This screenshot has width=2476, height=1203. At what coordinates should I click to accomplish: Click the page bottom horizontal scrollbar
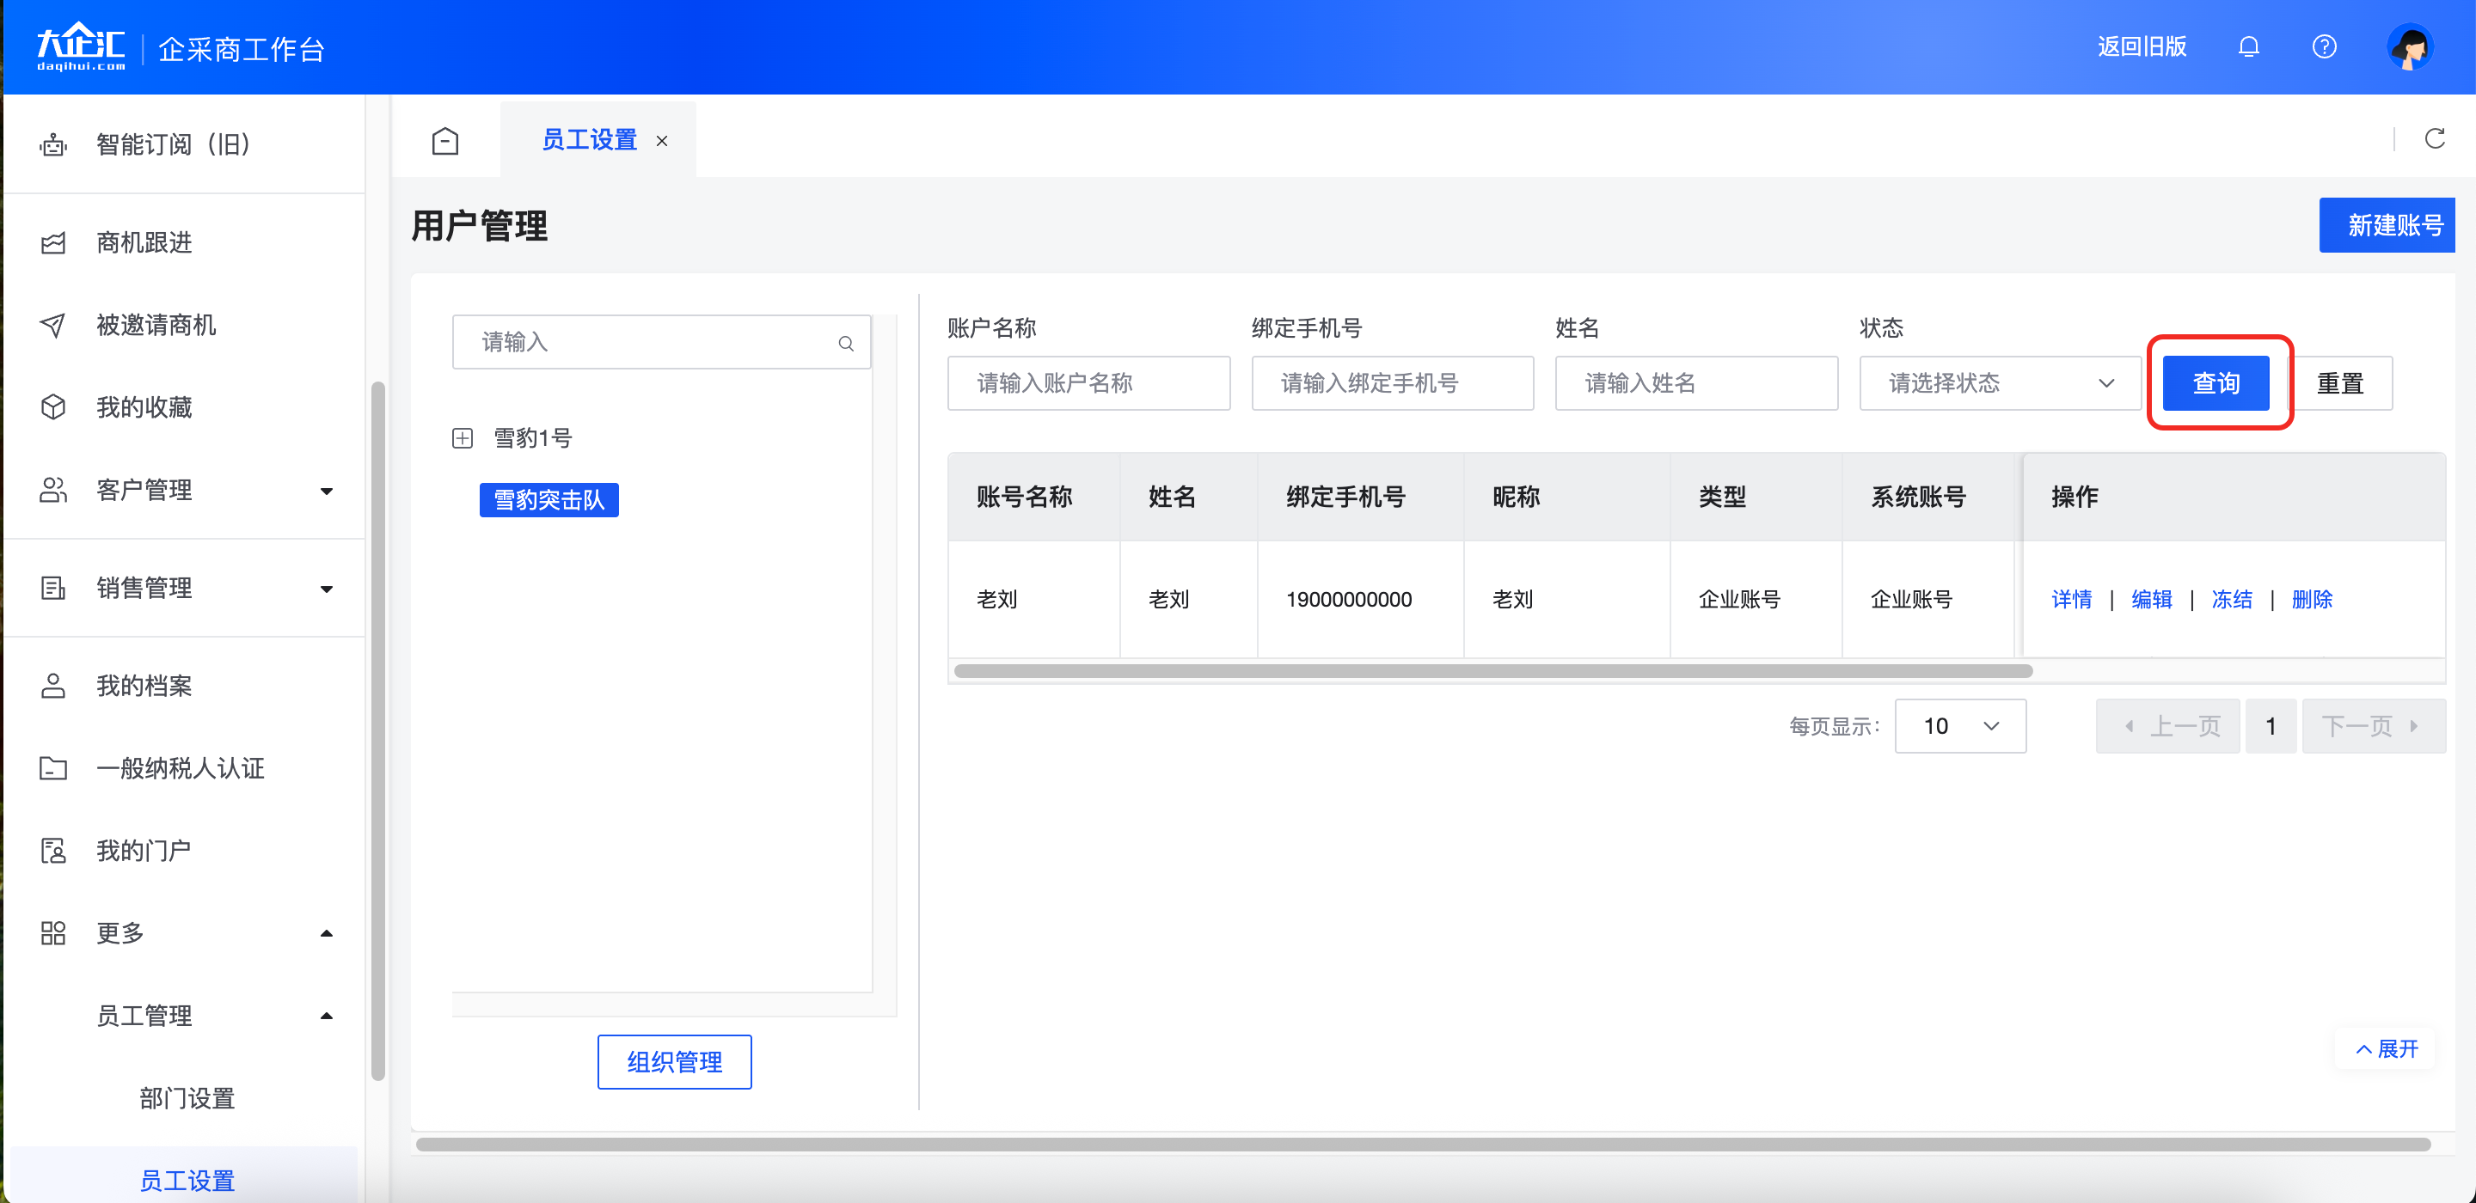(x=1423, y=1145)
